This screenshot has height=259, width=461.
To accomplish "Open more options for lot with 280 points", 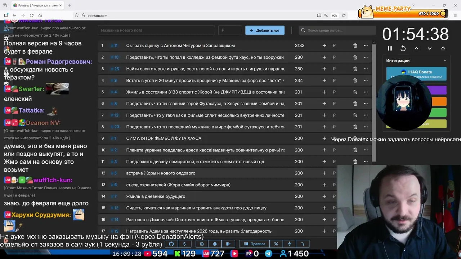I will tap(366, 57).
